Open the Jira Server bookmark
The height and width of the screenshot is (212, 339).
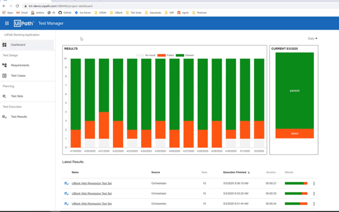pos(83,13)
